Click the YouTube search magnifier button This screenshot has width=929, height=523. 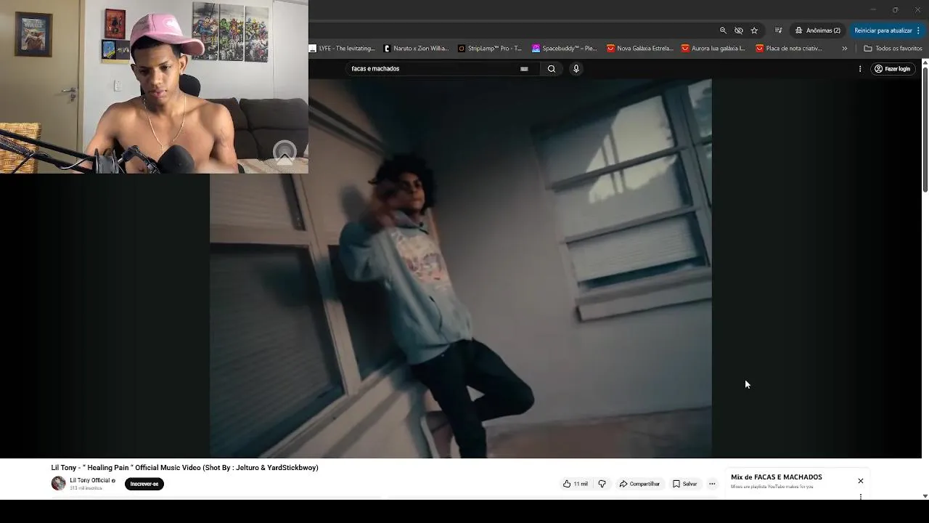[x=552, y=69]
